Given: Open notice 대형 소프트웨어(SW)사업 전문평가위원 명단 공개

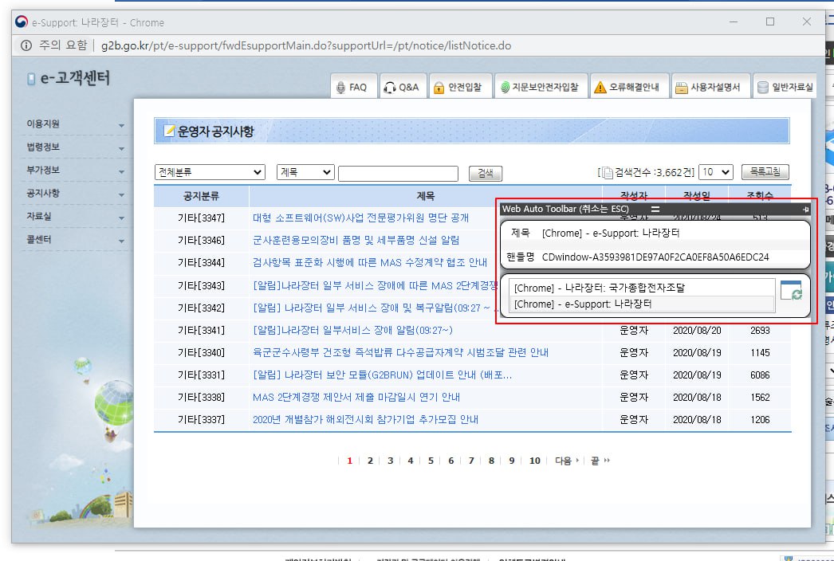Looking at the screenshot, I should 360,218.
